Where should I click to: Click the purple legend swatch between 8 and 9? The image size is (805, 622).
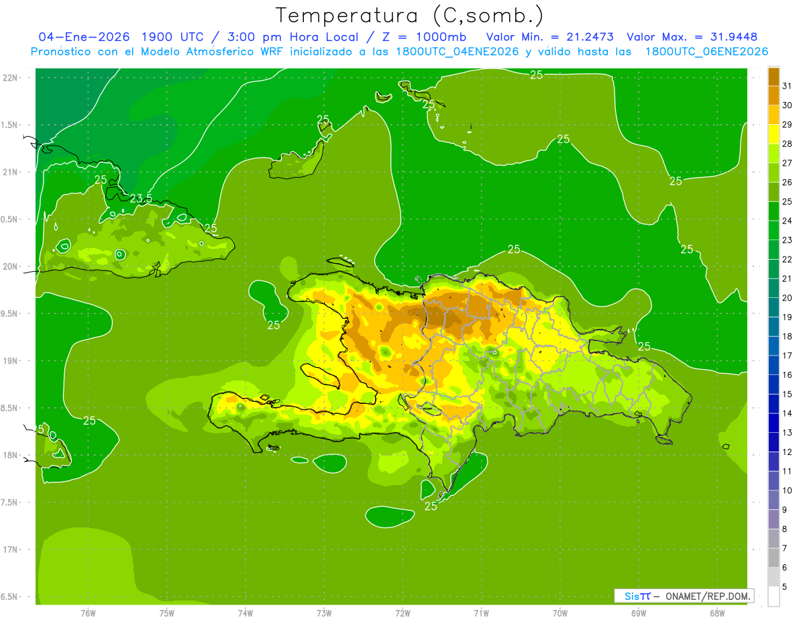tap(773, 519)
